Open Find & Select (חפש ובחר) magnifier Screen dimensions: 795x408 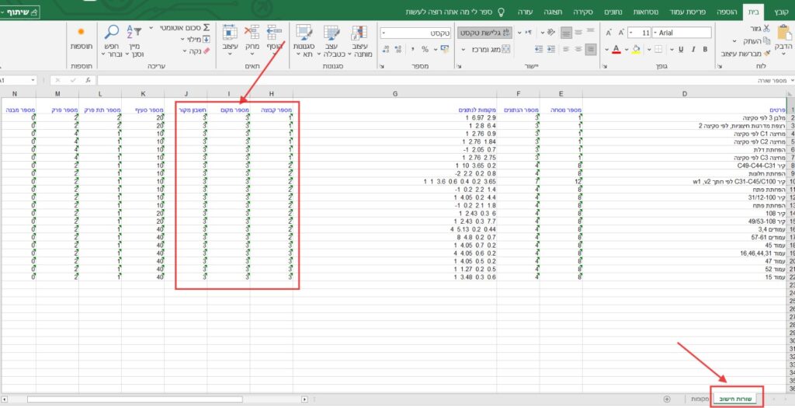113,31
